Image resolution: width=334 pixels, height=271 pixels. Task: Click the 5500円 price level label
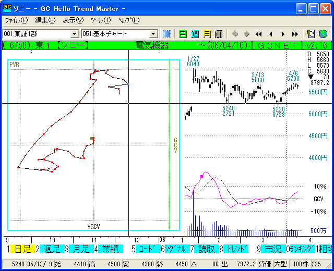pos(318,92)
